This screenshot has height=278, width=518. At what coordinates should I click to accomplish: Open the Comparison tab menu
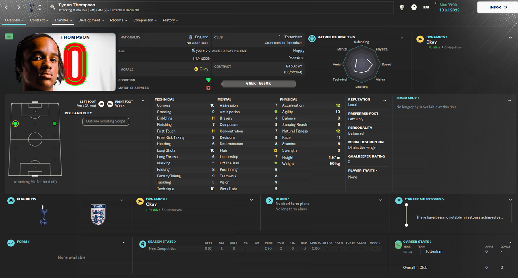145,20
